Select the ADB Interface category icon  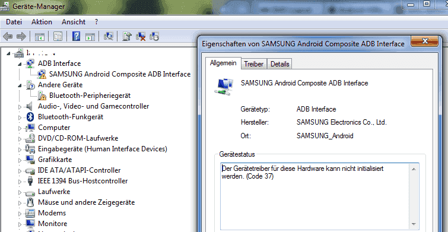[30, 63]
